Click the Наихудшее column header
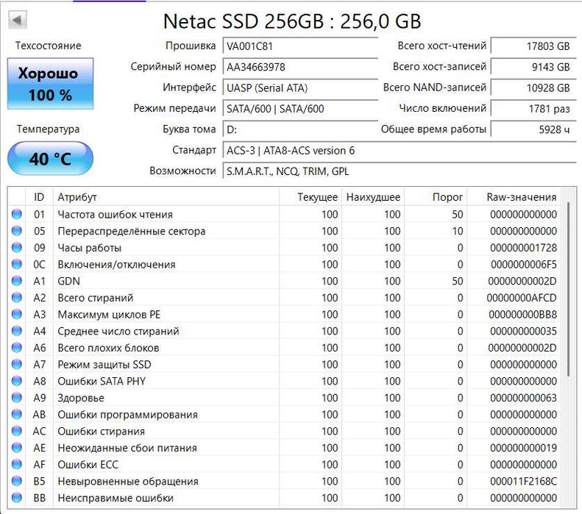The width and height of the screenshot is (582, 514). pos(373,197)
